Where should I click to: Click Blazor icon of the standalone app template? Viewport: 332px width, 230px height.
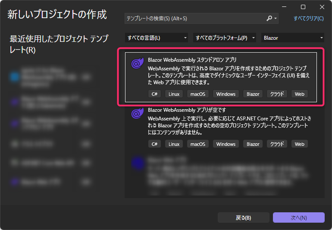137,63
